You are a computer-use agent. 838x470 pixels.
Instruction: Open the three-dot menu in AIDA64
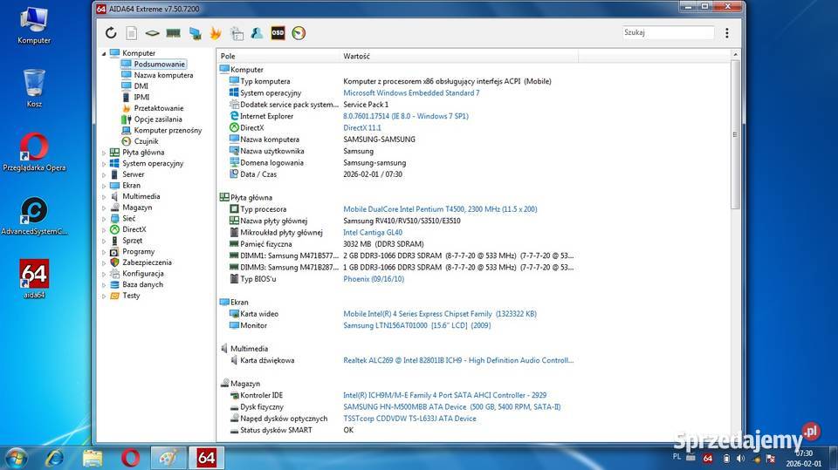point(727,33)
